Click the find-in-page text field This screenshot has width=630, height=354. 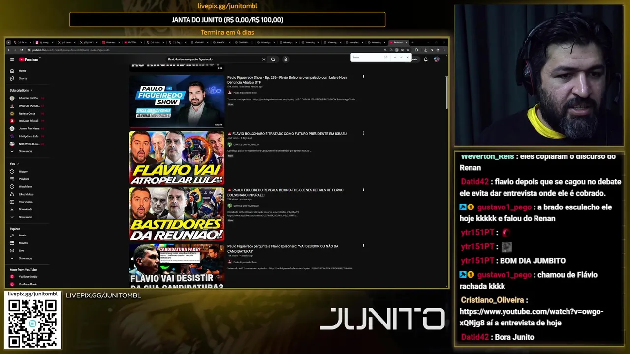(x=368, y=57)
